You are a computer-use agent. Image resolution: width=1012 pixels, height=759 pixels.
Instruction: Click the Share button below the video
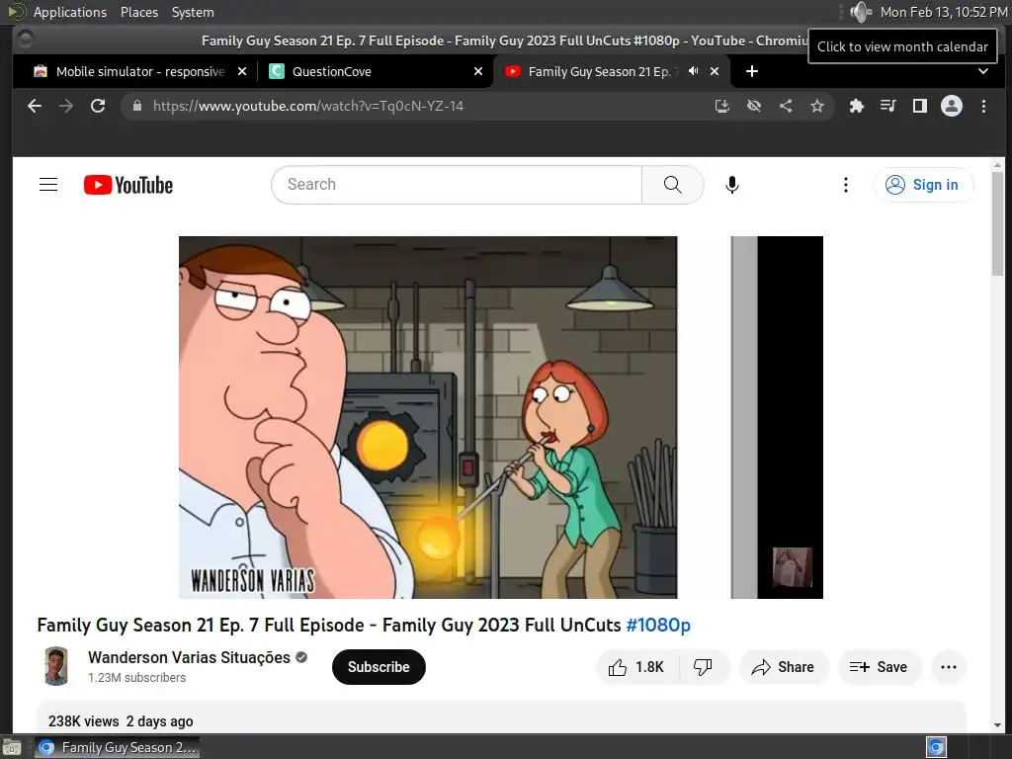[x=784, y=667]
